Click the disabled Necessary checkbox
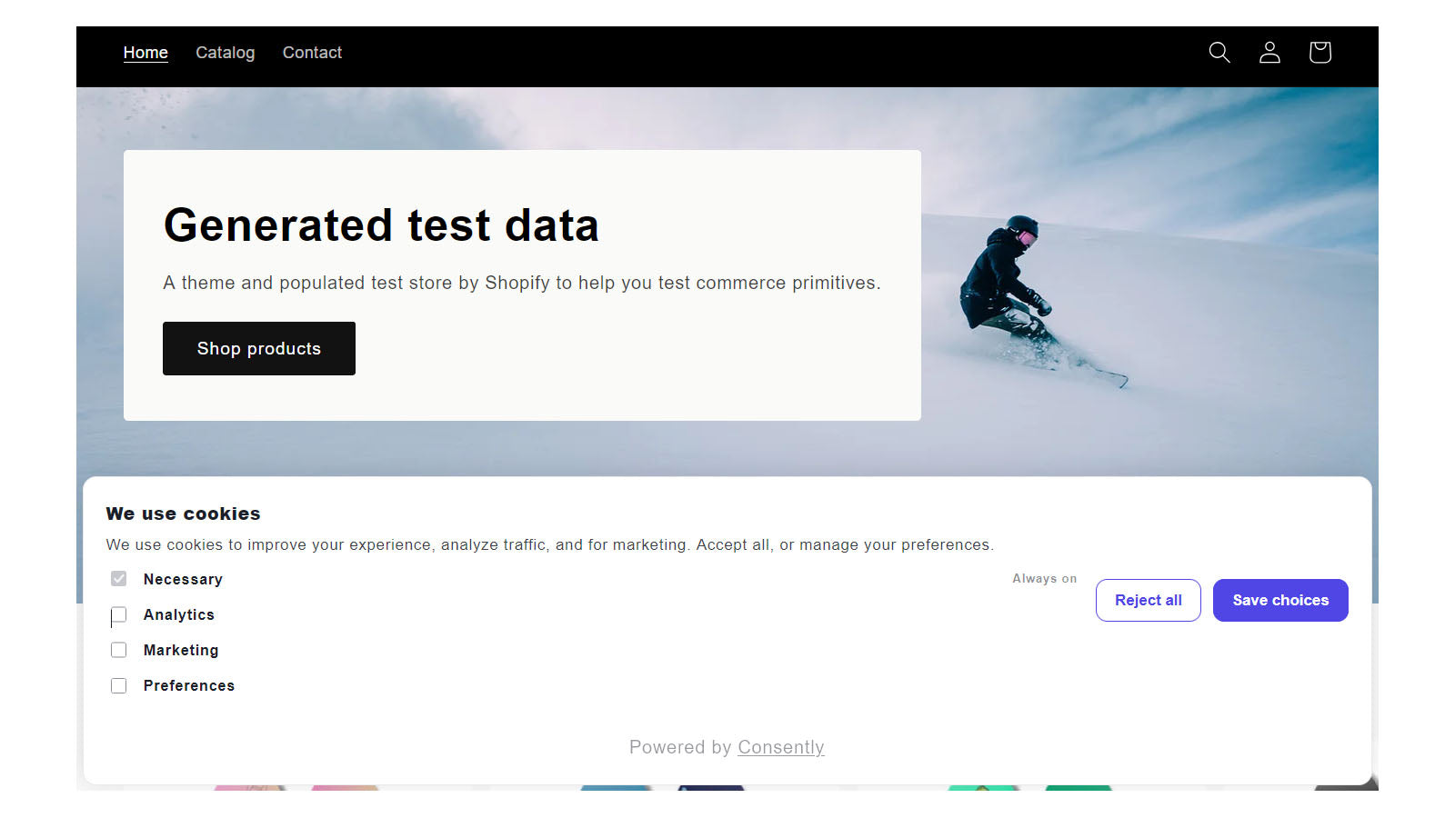Screen dimensions: 1455x818 click(x=119, y=579)
